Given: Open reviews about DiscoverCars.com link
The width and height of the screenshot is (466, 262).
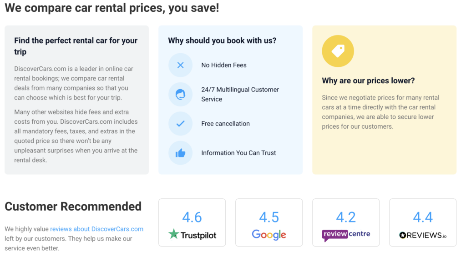Looking at the screenshot, I should 96,229.
